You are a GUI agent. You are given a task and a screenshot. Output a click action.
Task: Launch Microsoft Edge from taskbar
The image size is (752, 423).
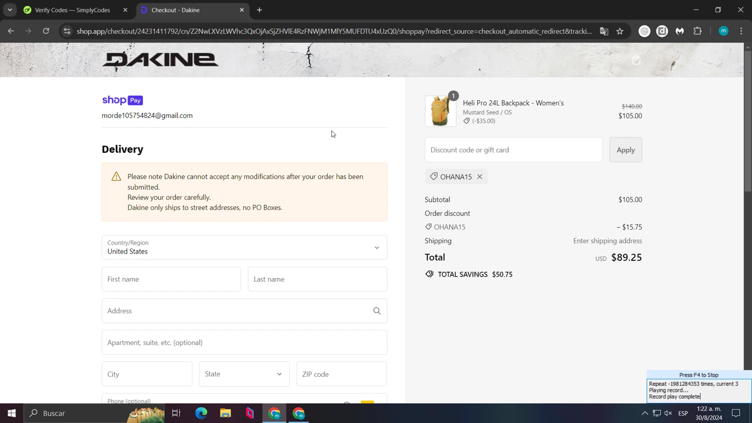pyautogui.click(x=201, y=413)
